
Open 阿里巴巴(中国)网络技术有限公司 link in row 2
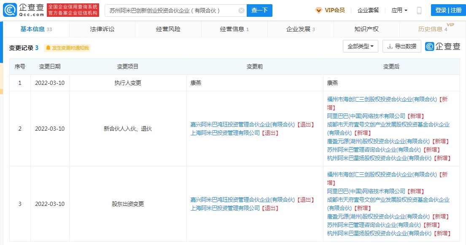(x=366, y=116)
